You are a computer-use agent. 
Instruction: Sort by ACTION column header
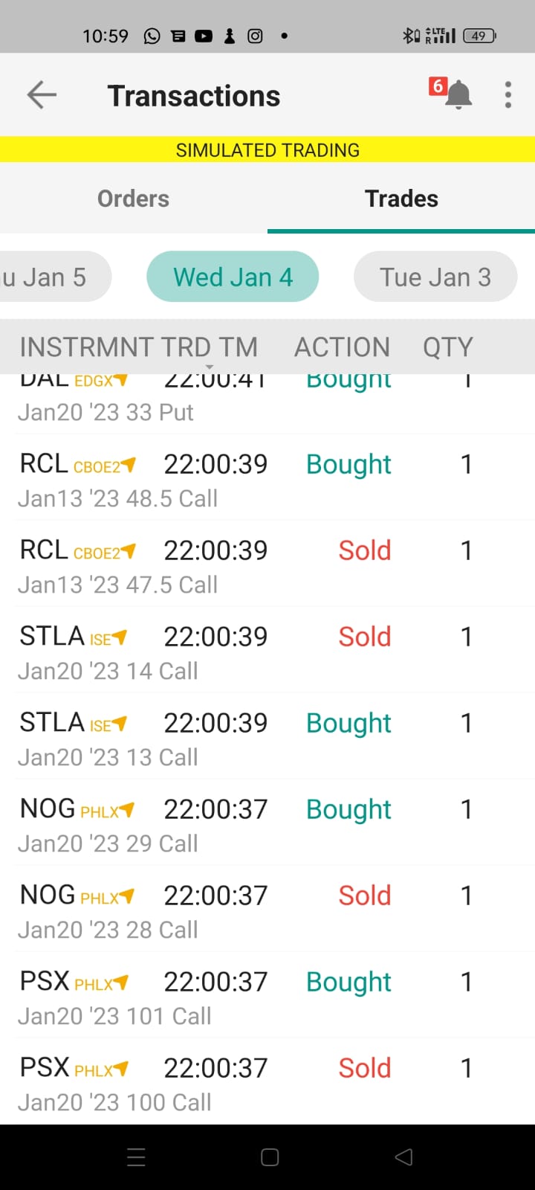click(342, 347)
